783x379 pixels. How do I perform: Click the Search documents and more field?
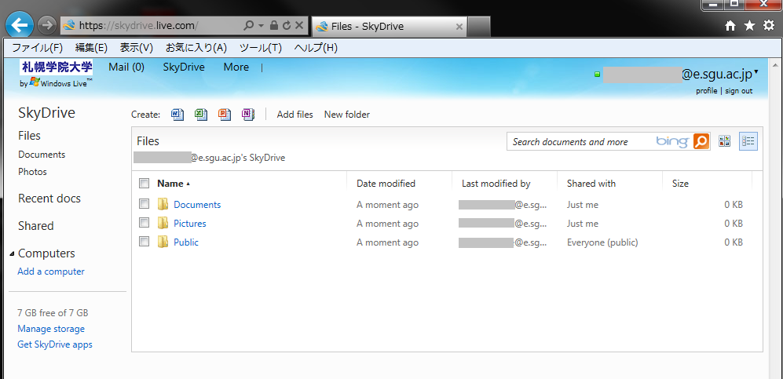(x=599, y=141)
